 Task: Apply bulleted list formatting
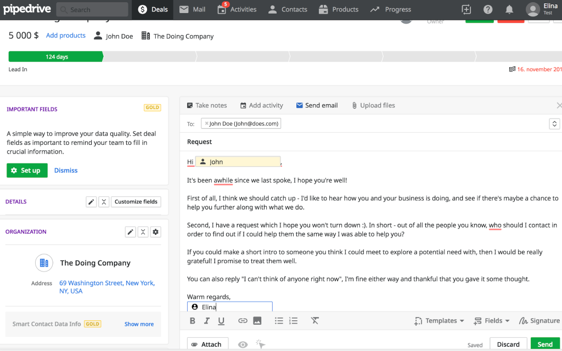coord(279,321)
